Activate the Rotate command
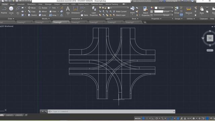This screenshot has height=121, width=215. point(43,8)
